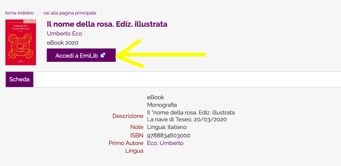The width and height of the screenshot is (341, 166).
Task: Click the Lingua: italiano note text
Action: click(x=167, y=127)
